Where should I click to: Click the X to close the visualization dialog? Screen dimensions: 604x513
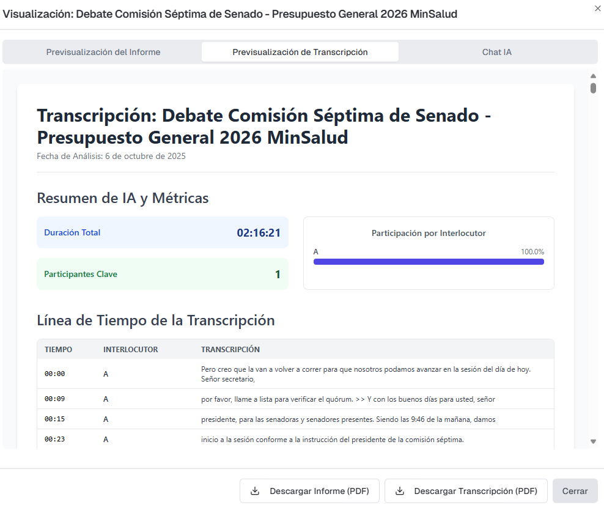click(x=597, y=9)
